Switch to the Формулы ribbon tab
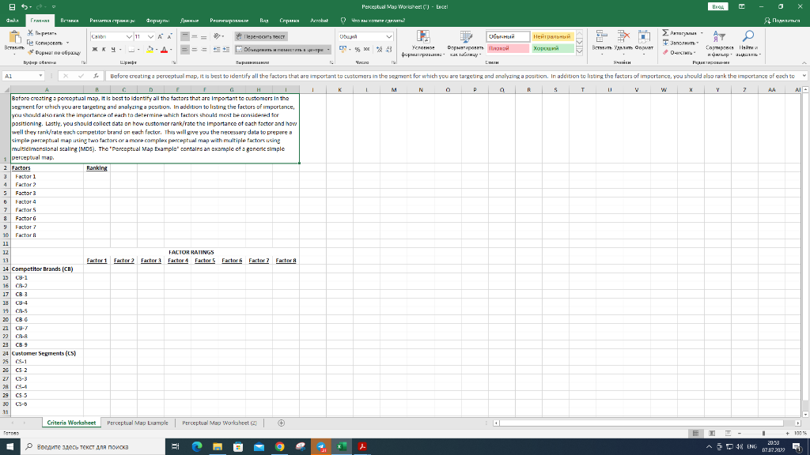This screenshot has width=810, height=455. click(157, 21)
